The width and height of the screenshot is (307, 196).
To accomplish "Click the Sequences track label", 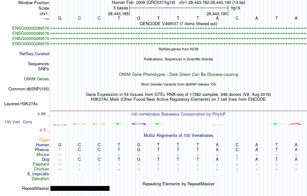I will pyautogui.click(x=38, y=64).
